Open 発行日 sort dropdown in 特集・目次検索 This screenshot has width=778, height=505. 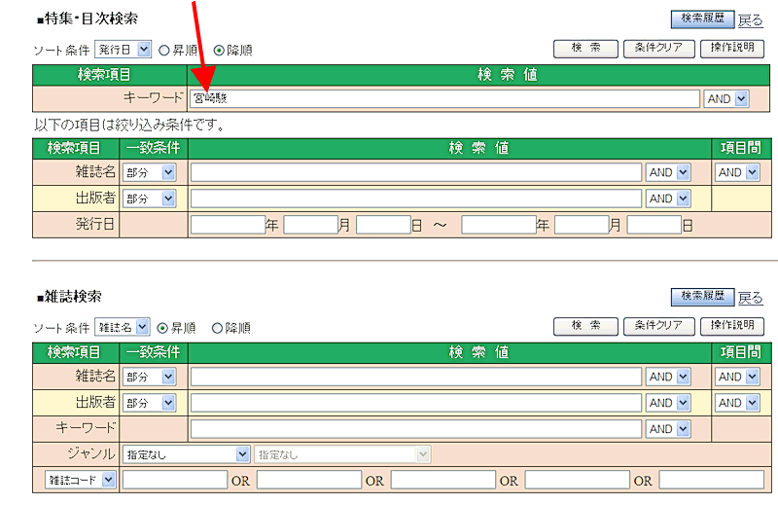coord(123,50)
